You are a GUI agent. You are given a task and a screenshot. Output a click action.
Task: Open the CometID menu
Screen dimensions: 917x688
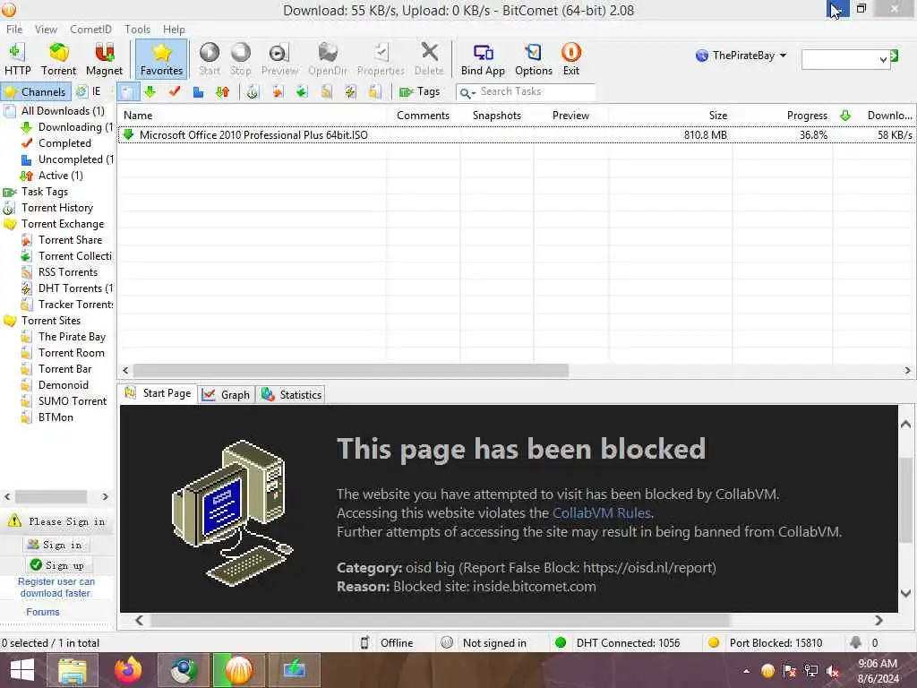point(90,30)
